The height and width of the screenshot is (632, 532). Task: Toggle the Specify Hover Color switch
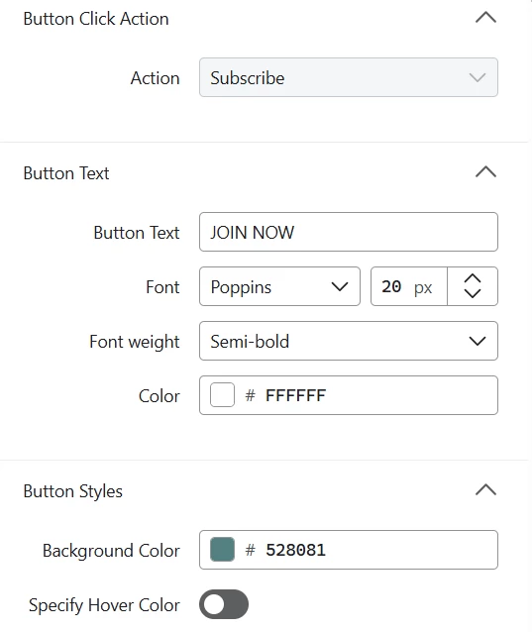click(224, 604)
